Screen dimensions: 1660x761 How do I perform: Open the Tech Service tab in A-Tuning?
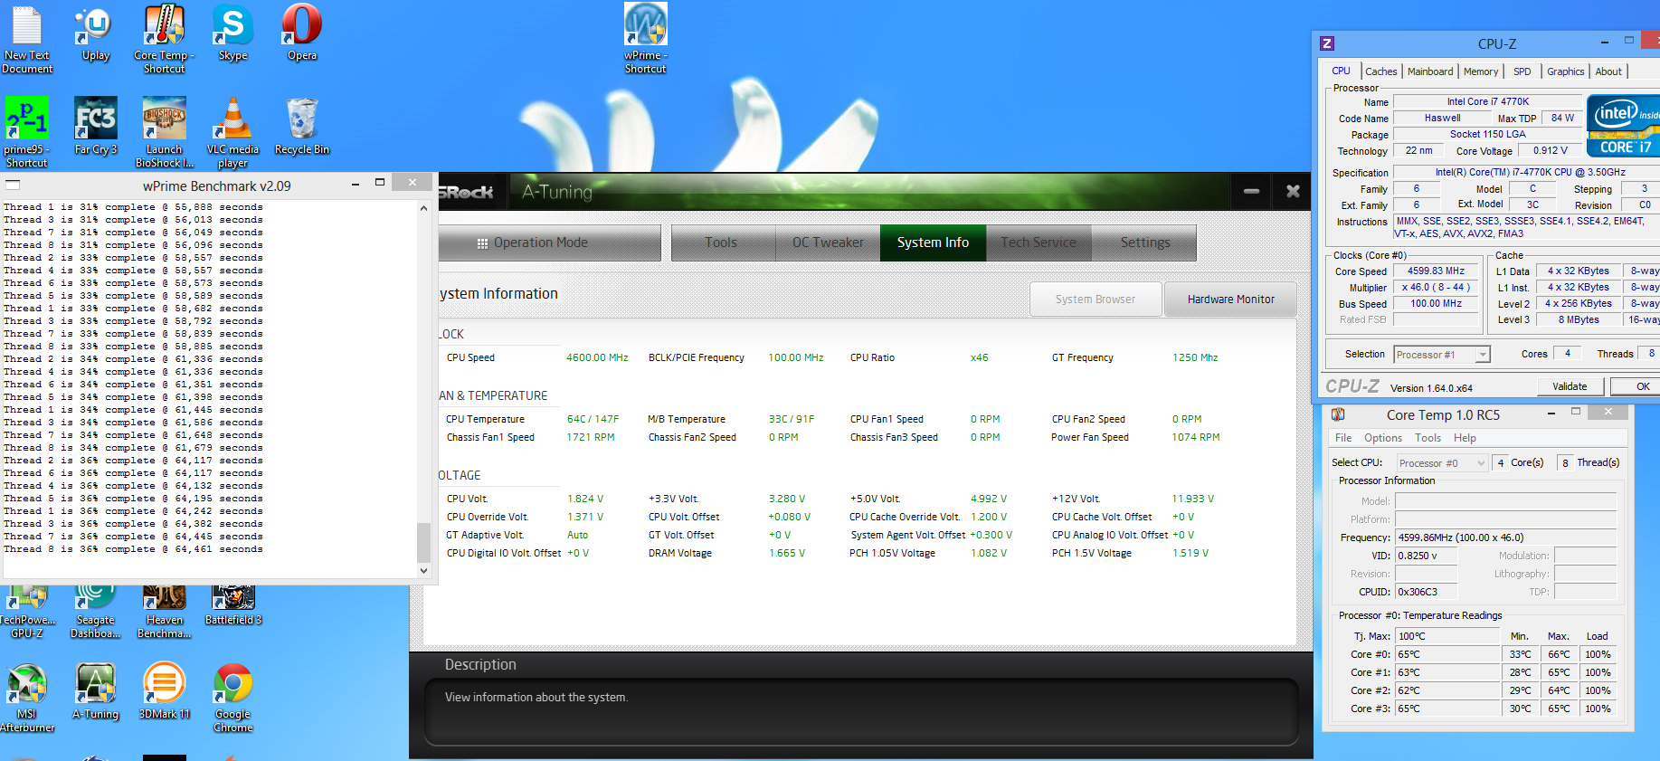click(1039, 243)
